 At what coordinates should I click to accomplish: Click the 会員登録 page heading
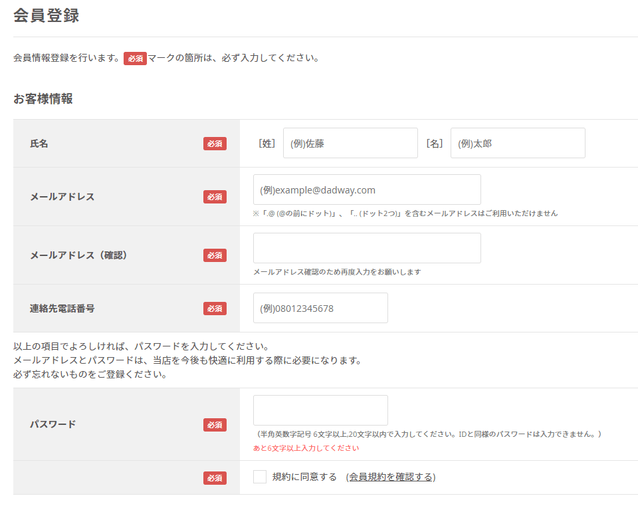[46, 15]
